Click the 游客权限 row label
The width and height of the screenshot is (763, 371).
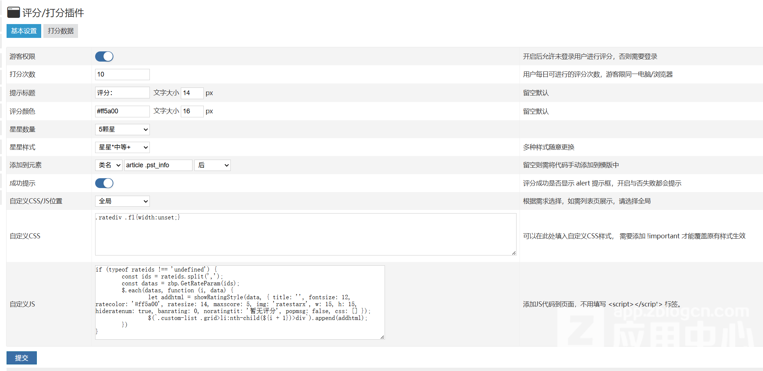pyautogui.click(x=23, y=56)
